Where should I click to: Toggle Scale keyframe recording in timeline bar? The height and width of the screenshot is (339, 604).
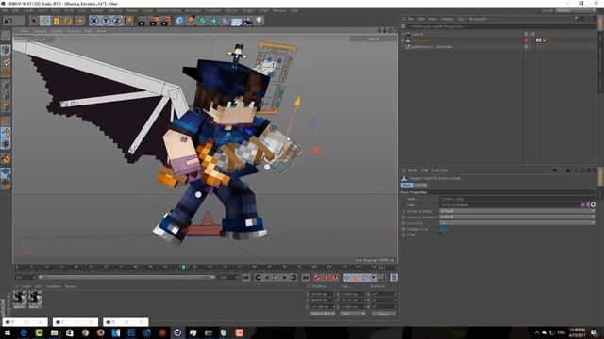(356, 277)
